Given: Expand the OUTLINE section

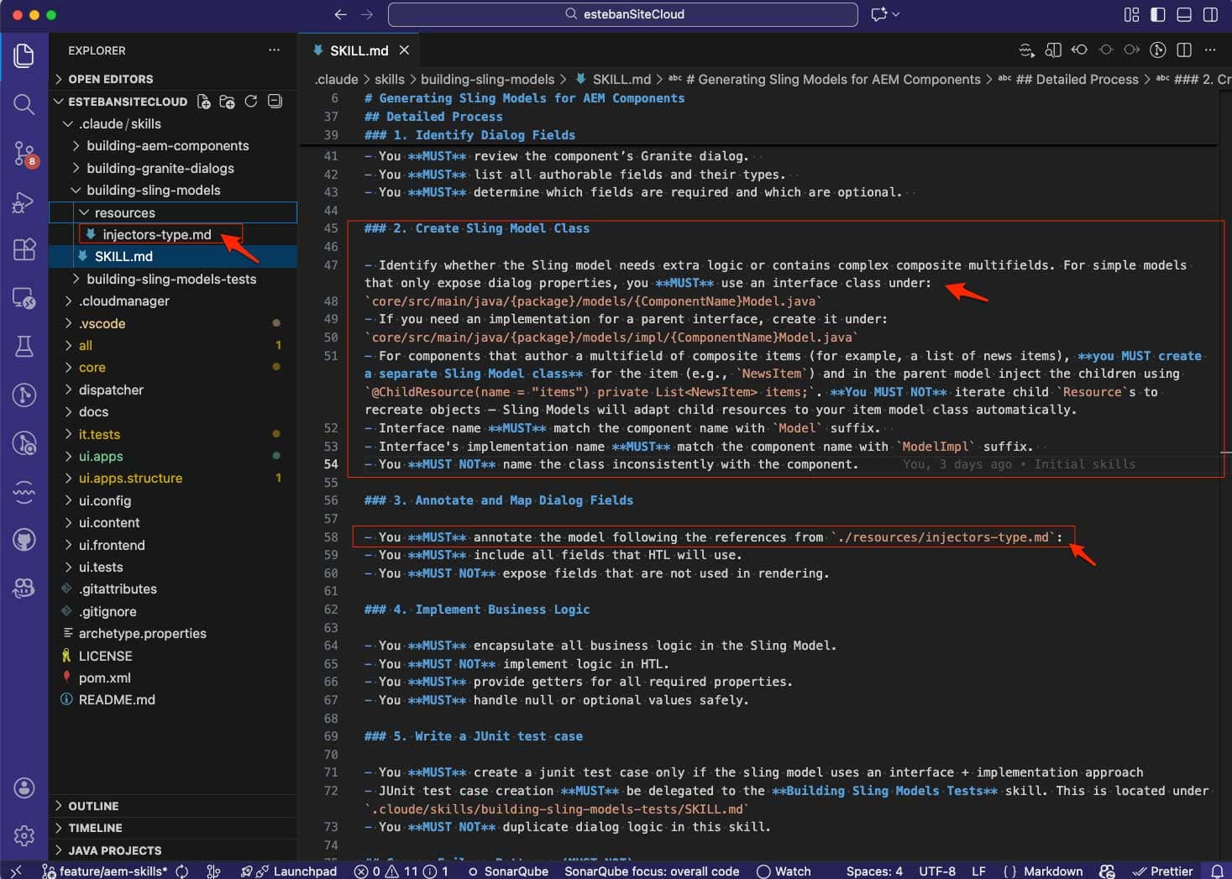Looking at the screenshot, I should point(92,806).
